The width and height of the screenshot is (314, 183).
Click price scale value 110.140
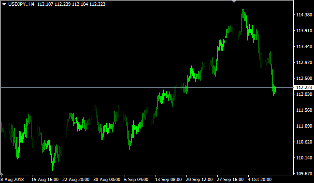304,158
